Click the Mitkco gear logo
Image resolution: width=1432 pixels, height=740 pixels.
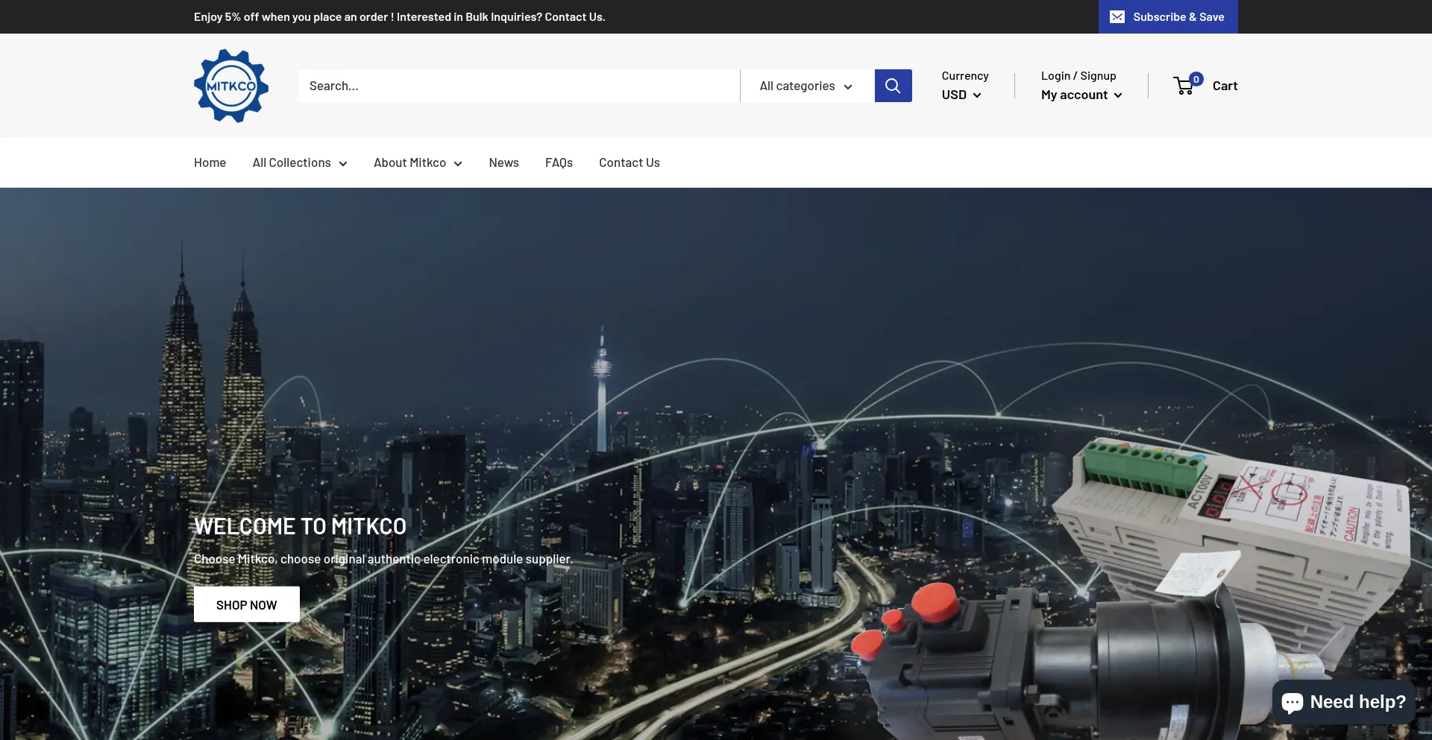point(231,86)
